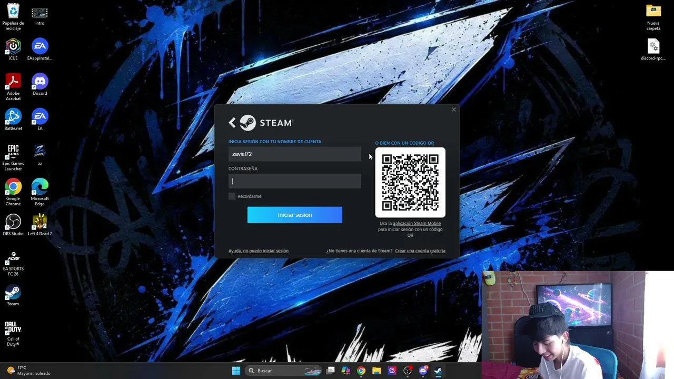Image resolution: width=674 pixels, height=379 pixels.
Task: Select the Discord desktop shortcut
Action: [x=39, y=85]
